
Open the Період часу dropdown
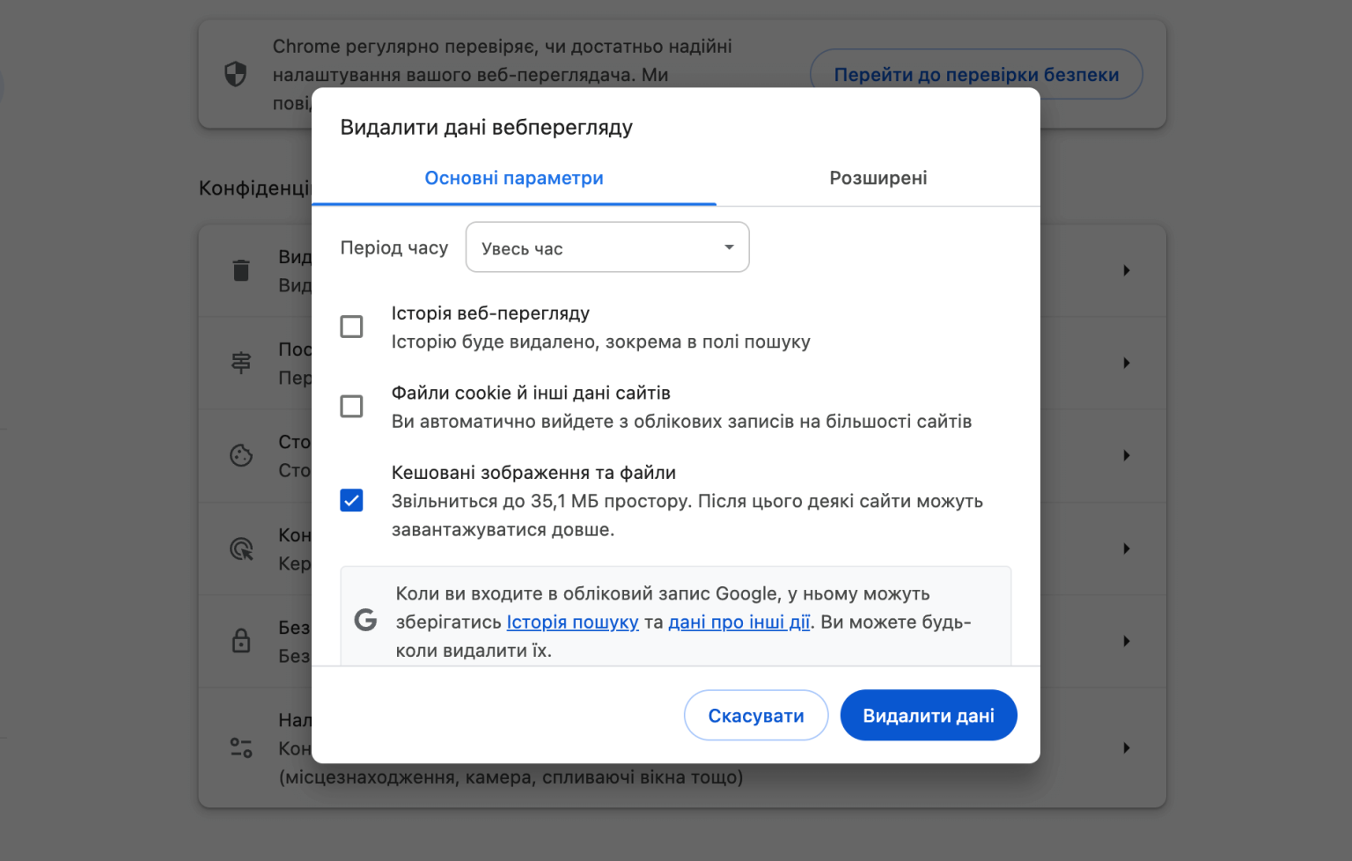606,247
